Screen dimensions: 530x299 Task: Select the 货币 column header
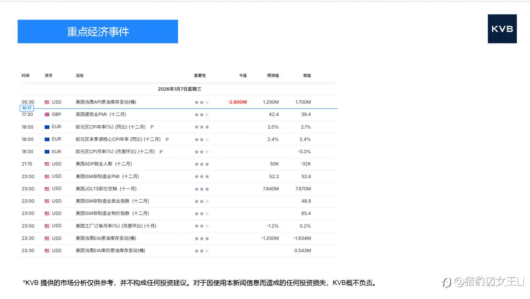tap(48, 75)
